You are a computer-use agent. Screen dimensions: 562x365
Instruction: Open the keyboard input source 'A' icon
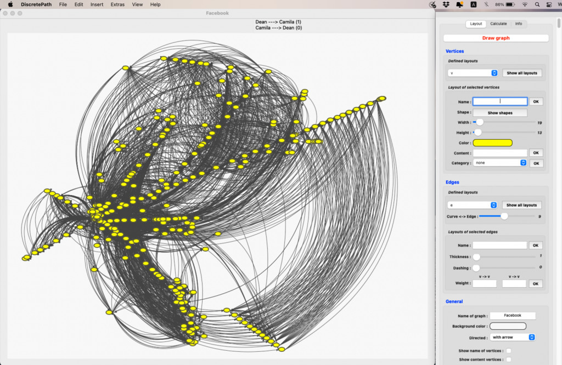474,4
